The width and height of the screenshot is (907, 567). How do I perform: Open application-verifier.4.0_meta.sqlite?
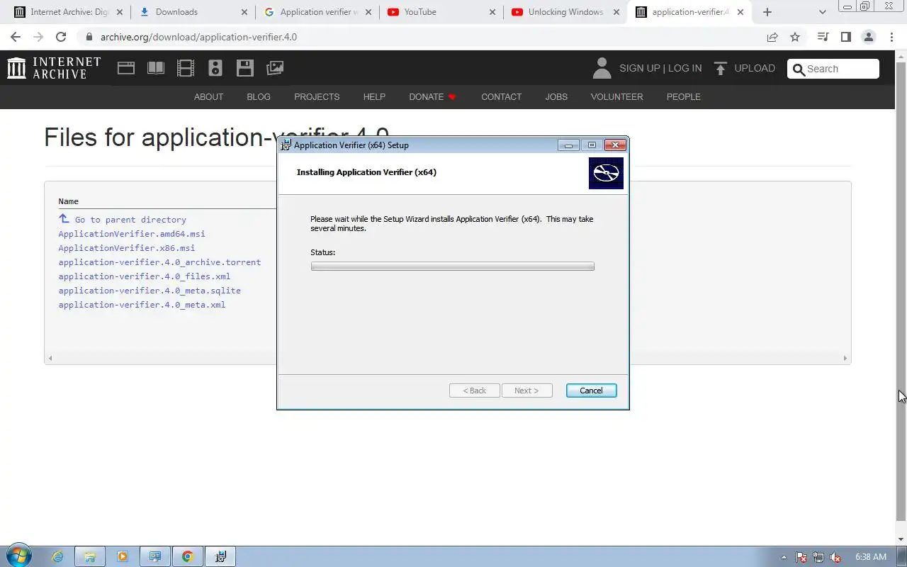coord(150,291)
